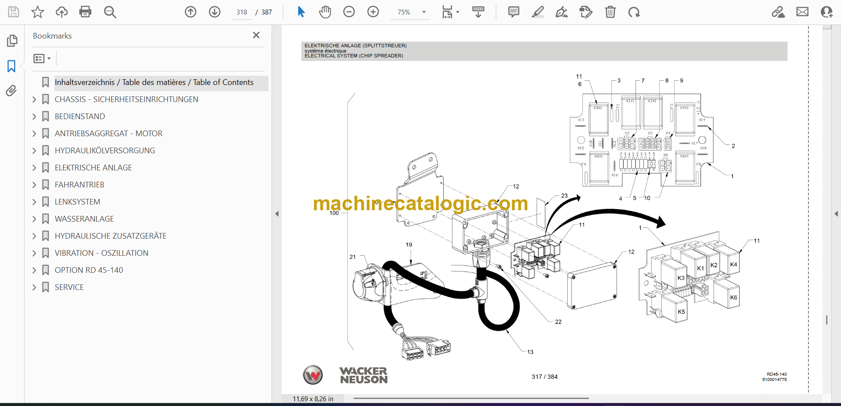Select the Hand pan tool
This screenshot has height=406, width=841.
325,12
